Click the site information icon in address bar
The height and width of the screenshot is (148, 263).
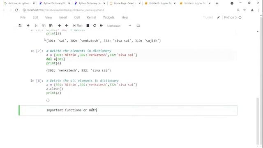[24, 10]
